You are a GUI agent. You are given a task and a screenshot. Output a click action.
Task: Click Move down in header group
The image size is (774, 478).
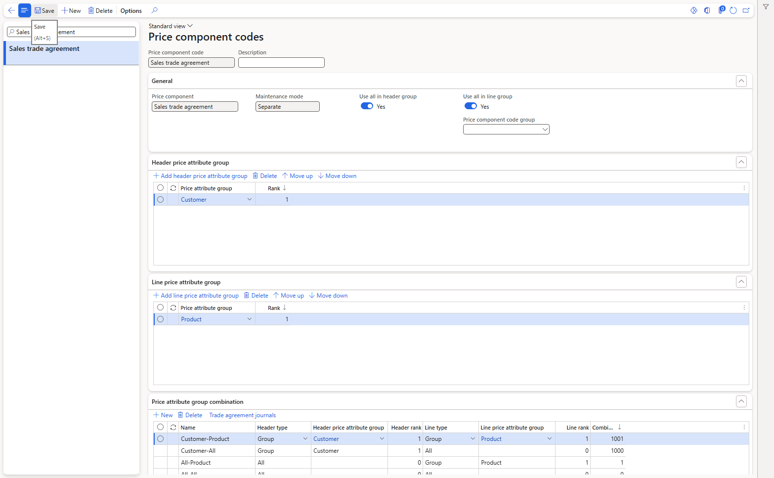click(x=337, y=176)
